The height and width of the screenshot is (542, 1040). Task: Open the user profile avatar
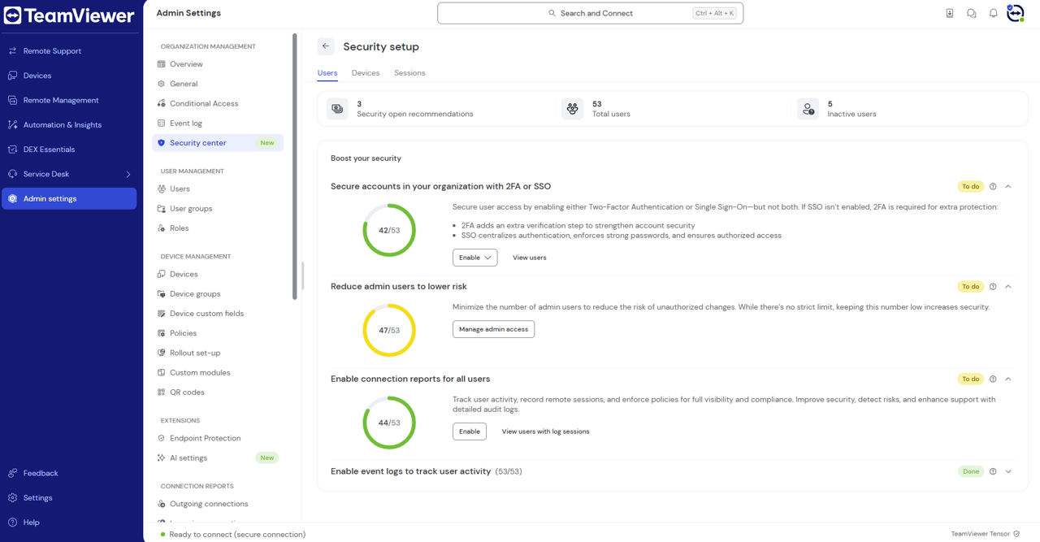tap(1016, 13)
